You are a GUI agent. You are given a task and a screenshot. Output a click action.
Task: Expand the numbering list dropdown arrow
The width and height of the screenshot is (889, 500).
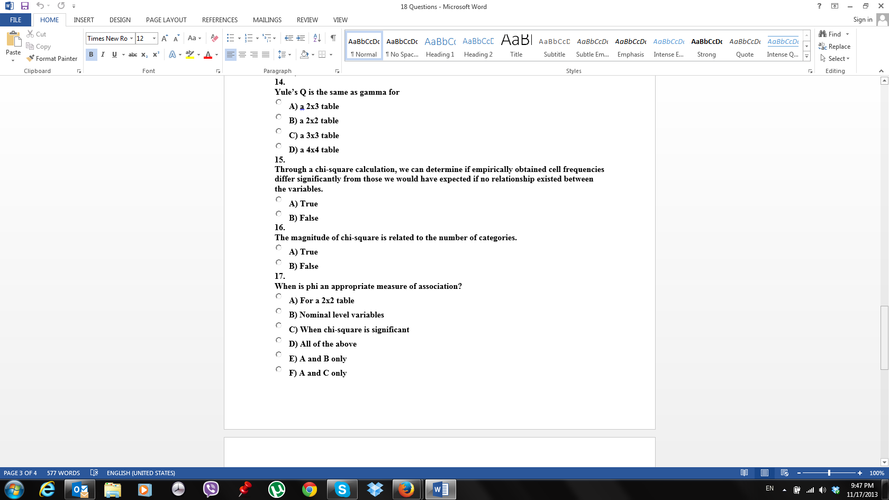click(257, 38)
